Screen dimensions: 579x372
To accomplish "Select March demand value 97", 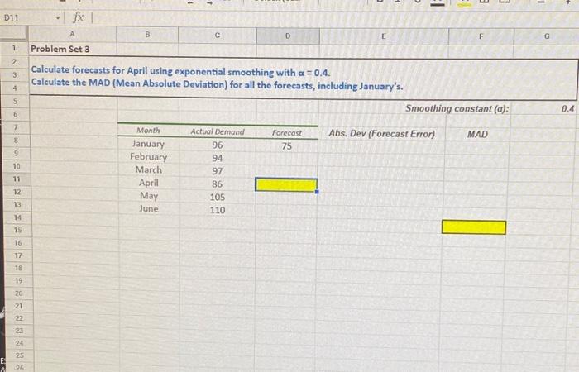I will [218, 171].
